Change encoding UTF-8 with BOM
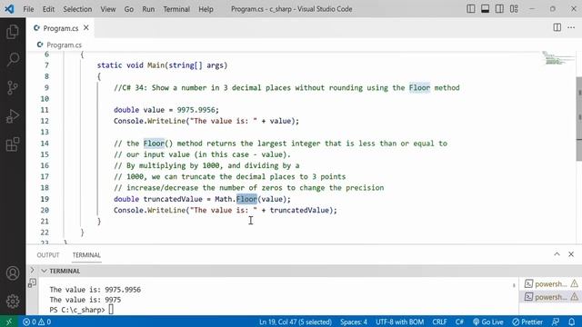The image size is (582, 327). tap(399, 322)
